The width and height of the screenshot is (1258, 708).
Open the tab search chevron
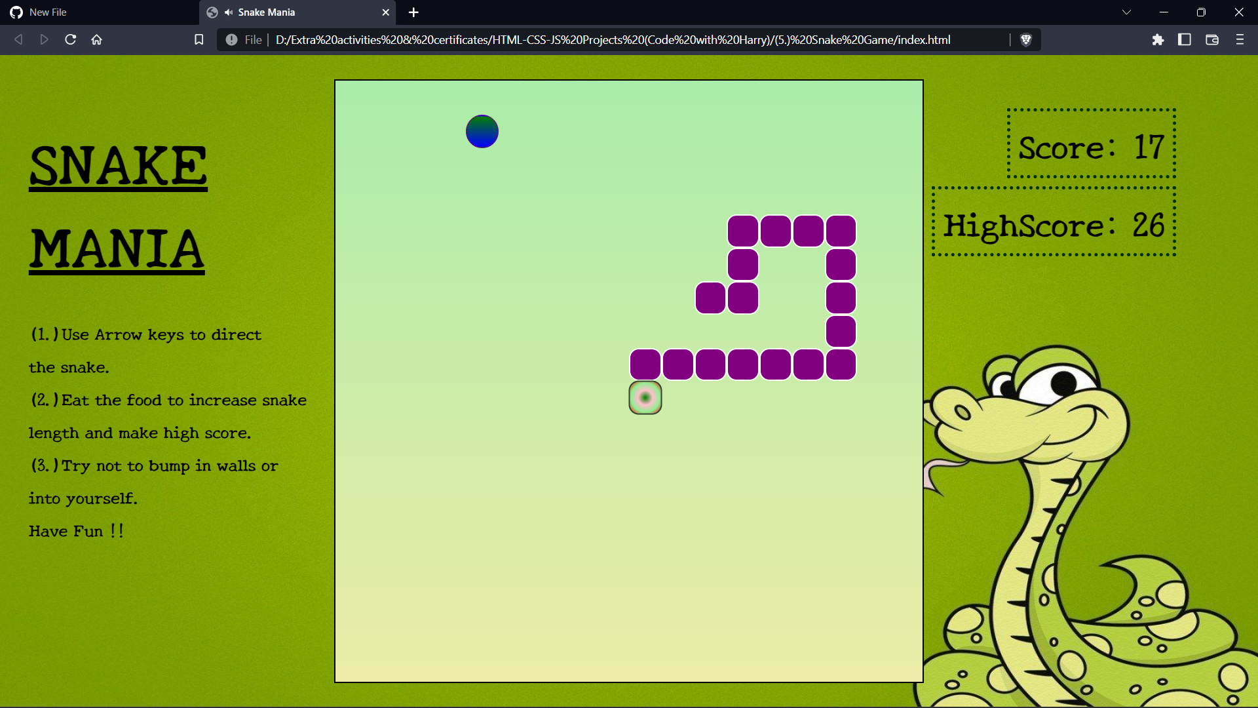1126,12
